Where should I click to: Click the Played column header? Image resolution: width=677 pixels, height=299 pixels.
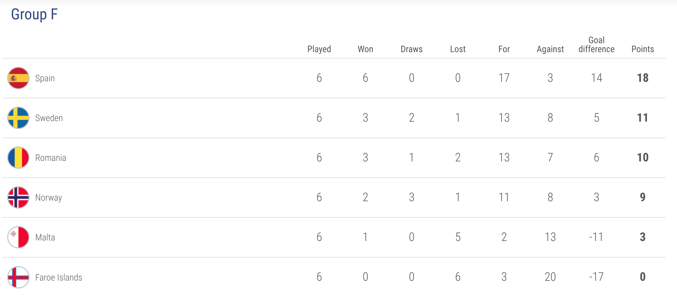(x=319, y=49)
